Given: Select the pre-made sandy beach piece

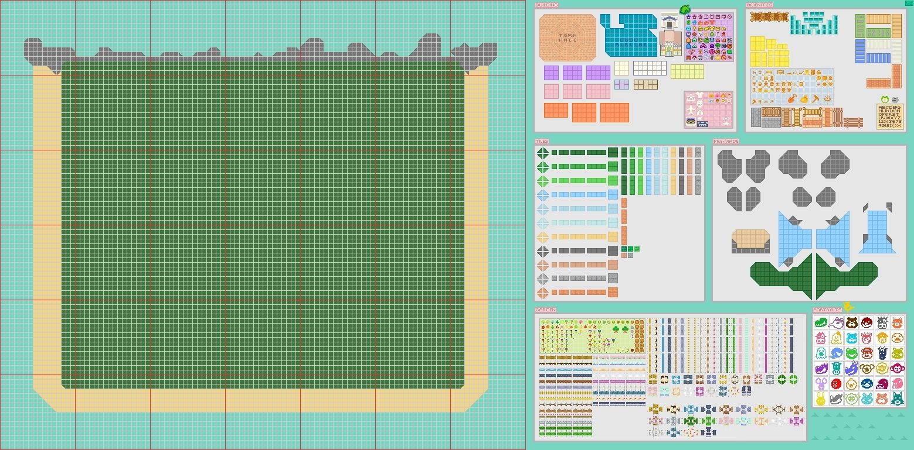Looking at the screenshot, I should 751,241.
